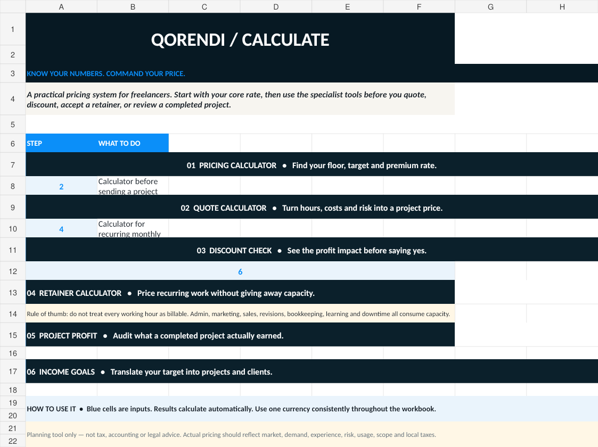Viewport: 598px width, 447px height.
Task: Click the 01 PRICING CALCULATOR banner
Action: pos(312,164)
